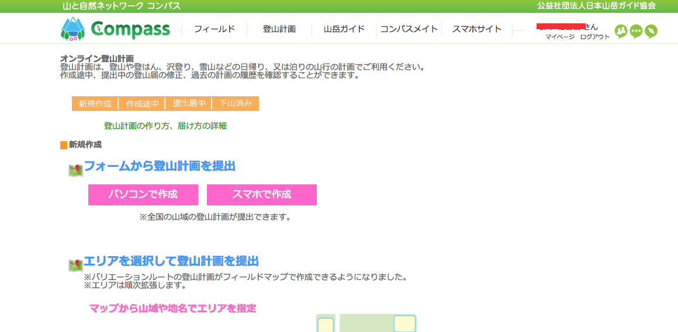The width and height of the screenshot is (678, 332).
Task: Open the スマホサイト navigation item
Action: [x=477, y=29]
